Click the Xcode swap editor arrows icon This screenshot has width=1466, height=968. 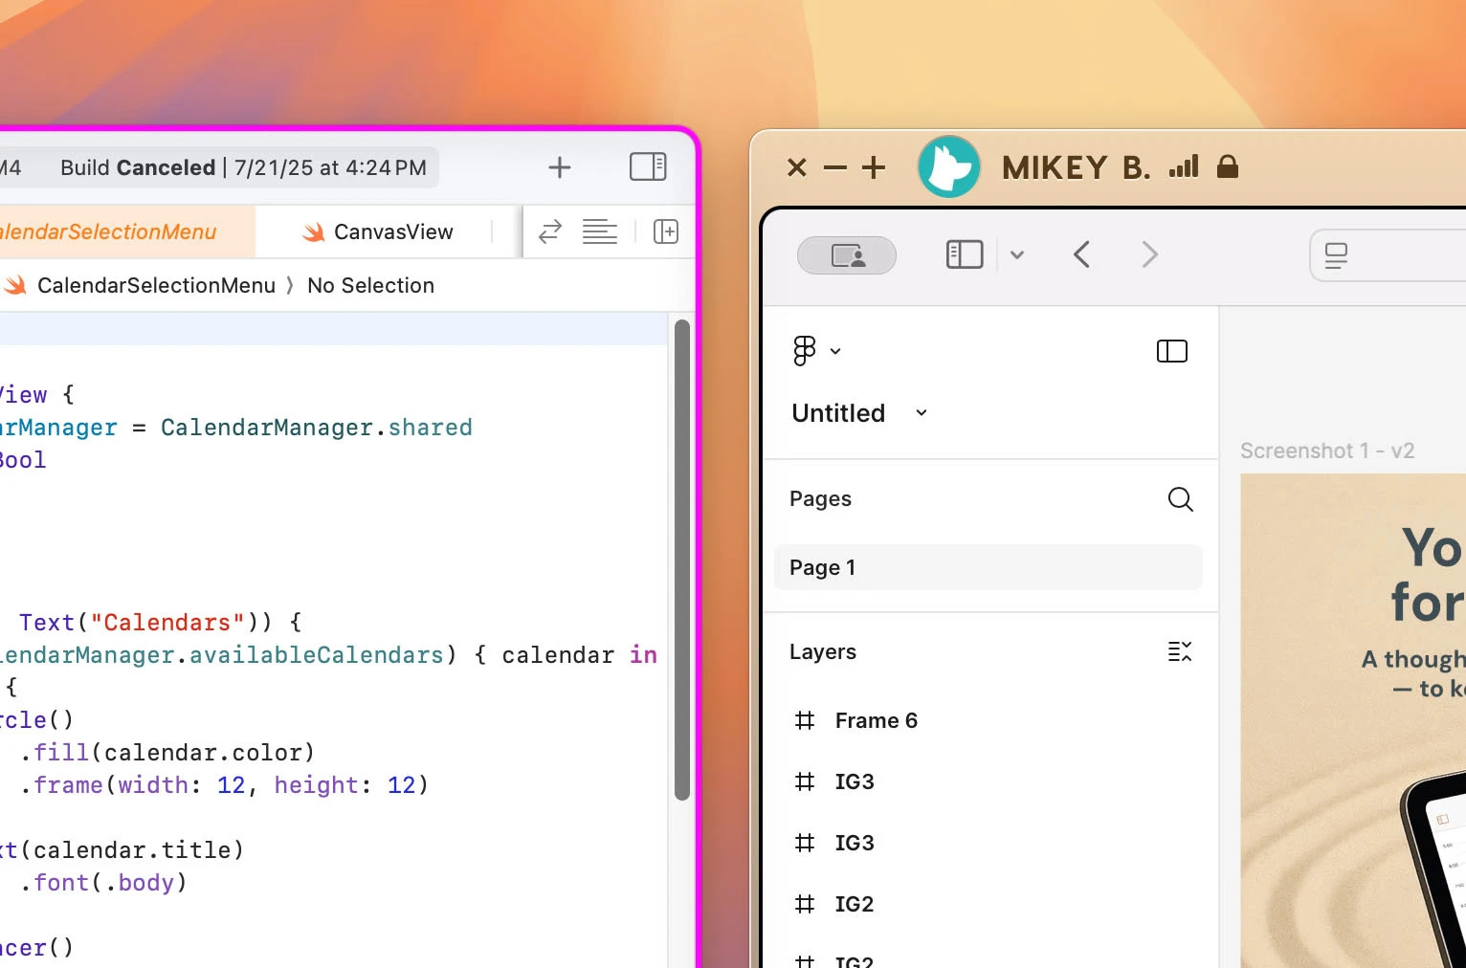point(550,231)
